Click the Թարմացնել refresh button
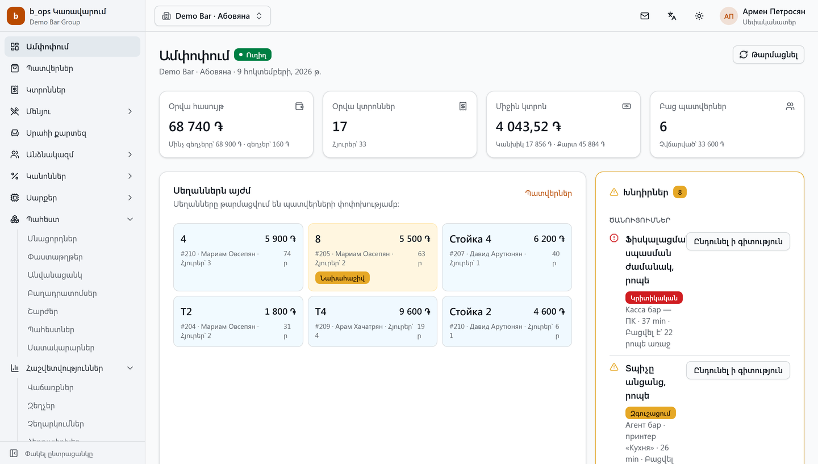 [x=769, y=55]
